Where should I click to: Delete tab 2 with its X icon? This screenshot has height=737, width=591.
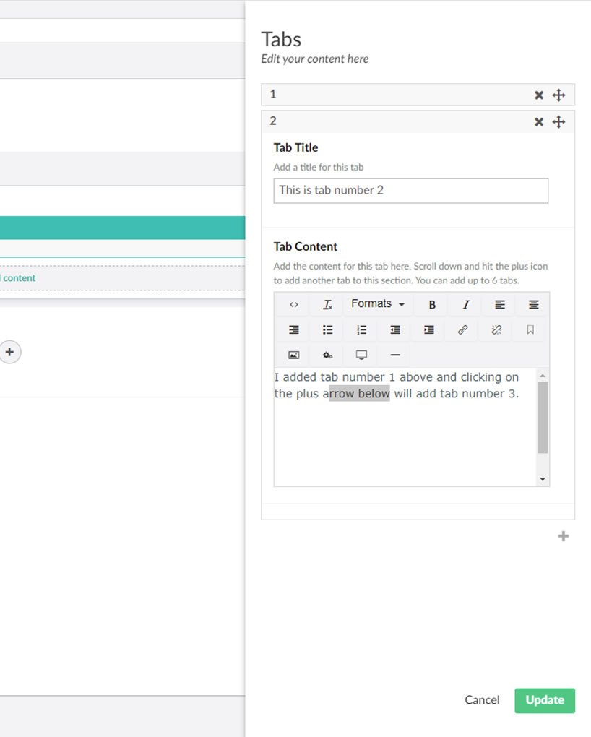539,122
